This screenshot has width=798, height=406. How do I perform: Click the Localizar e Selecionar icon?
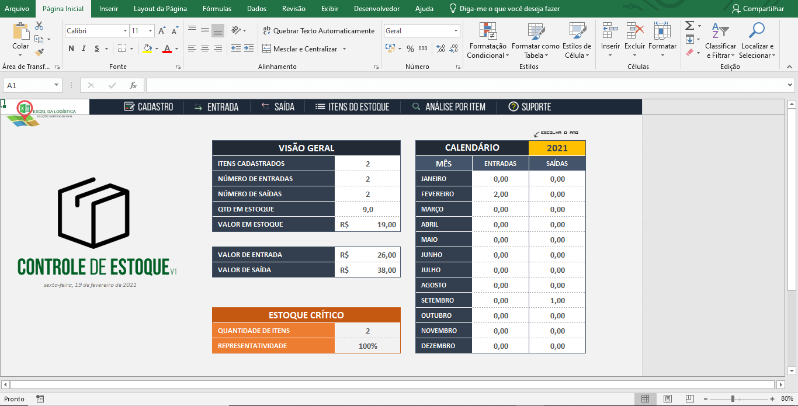(758, 39)
